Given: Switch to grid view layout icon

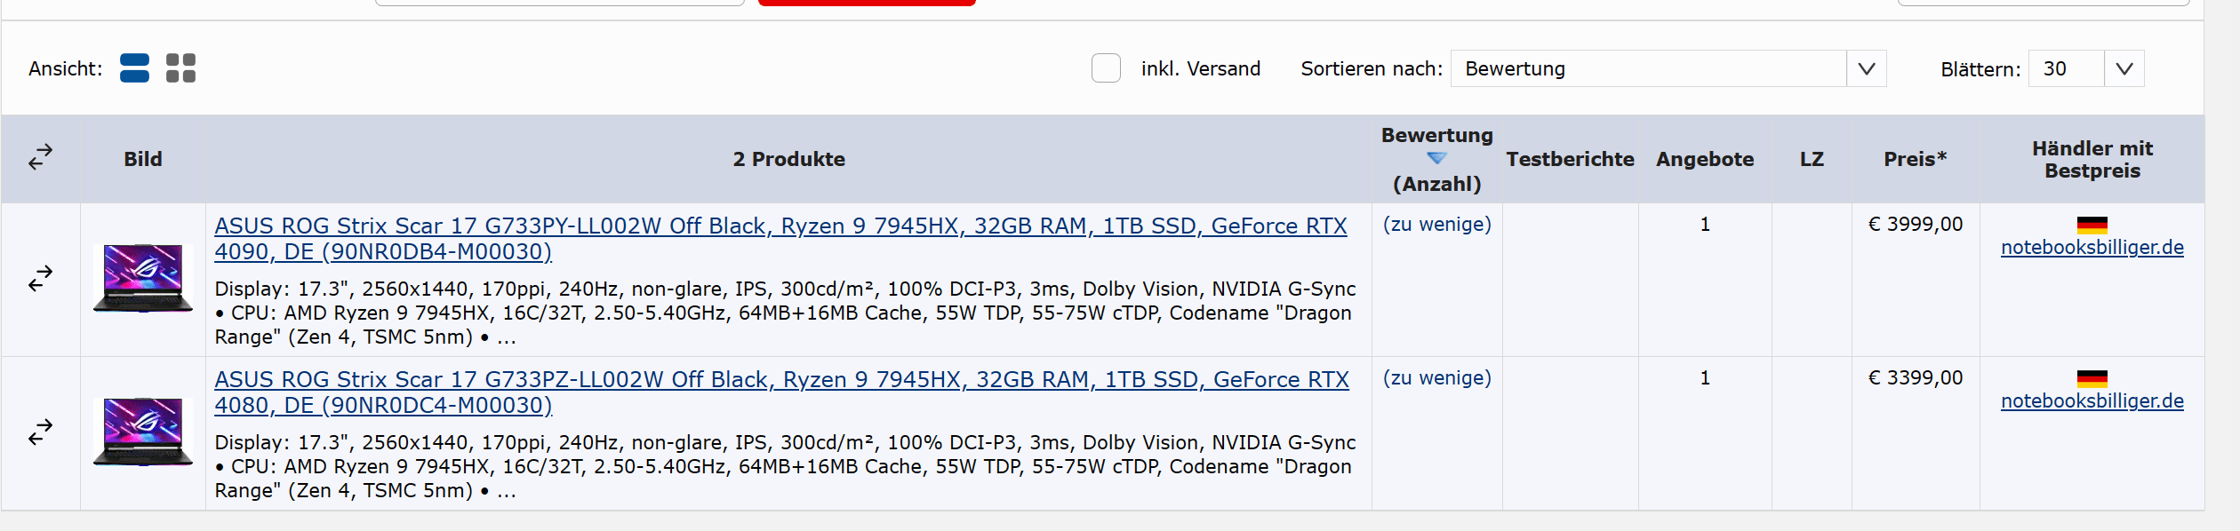Looking at the screenshot, I should (x=180, y=68).
